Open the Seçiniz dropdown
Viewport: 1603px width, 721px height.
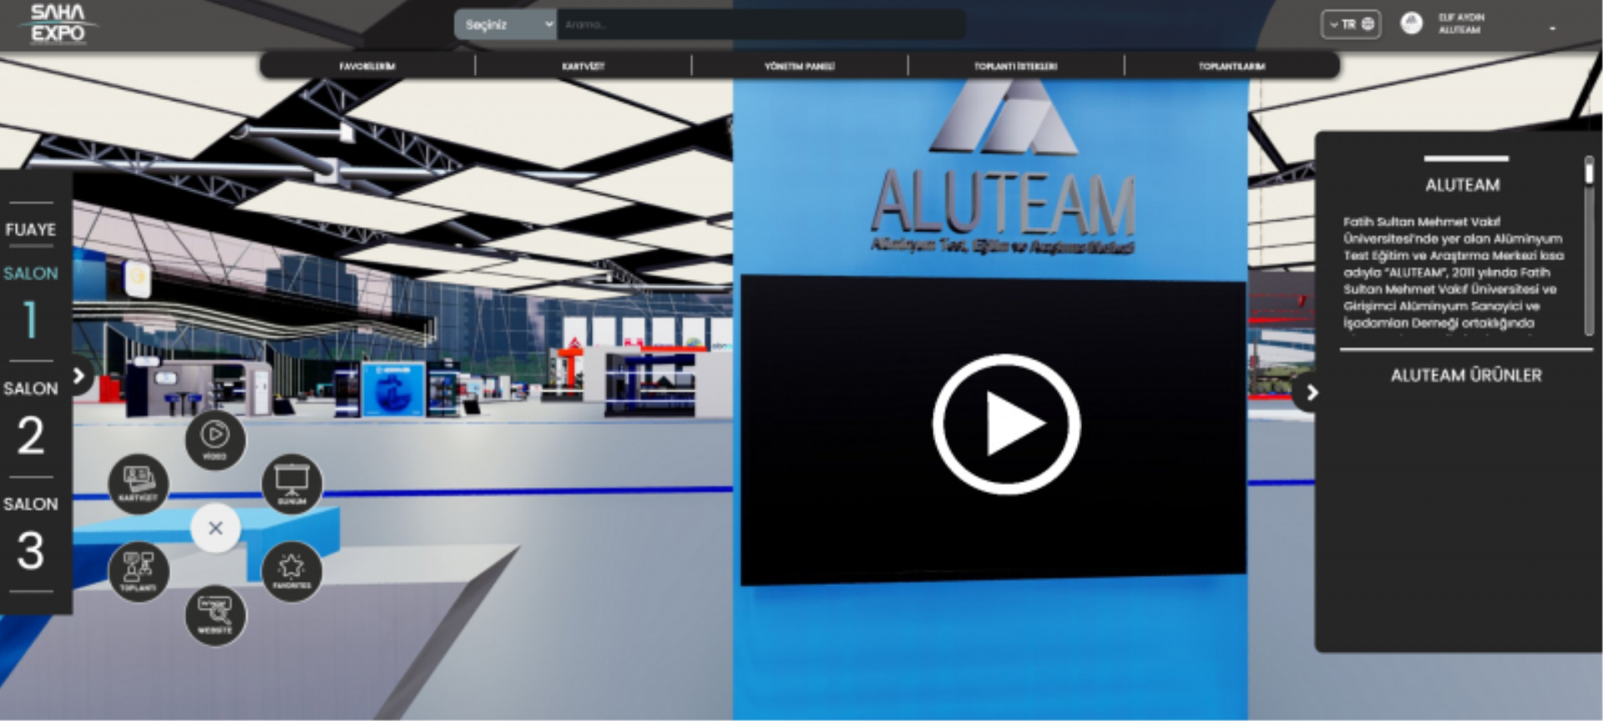[x=506, y=24]
